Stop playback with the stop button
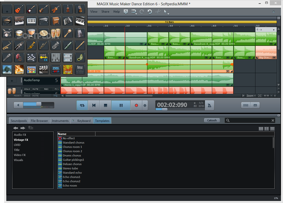 click(106, 105)
